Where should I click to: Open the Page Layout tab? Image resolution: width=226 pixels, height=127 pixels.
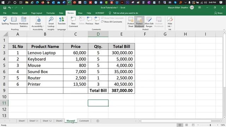point(37,13)
